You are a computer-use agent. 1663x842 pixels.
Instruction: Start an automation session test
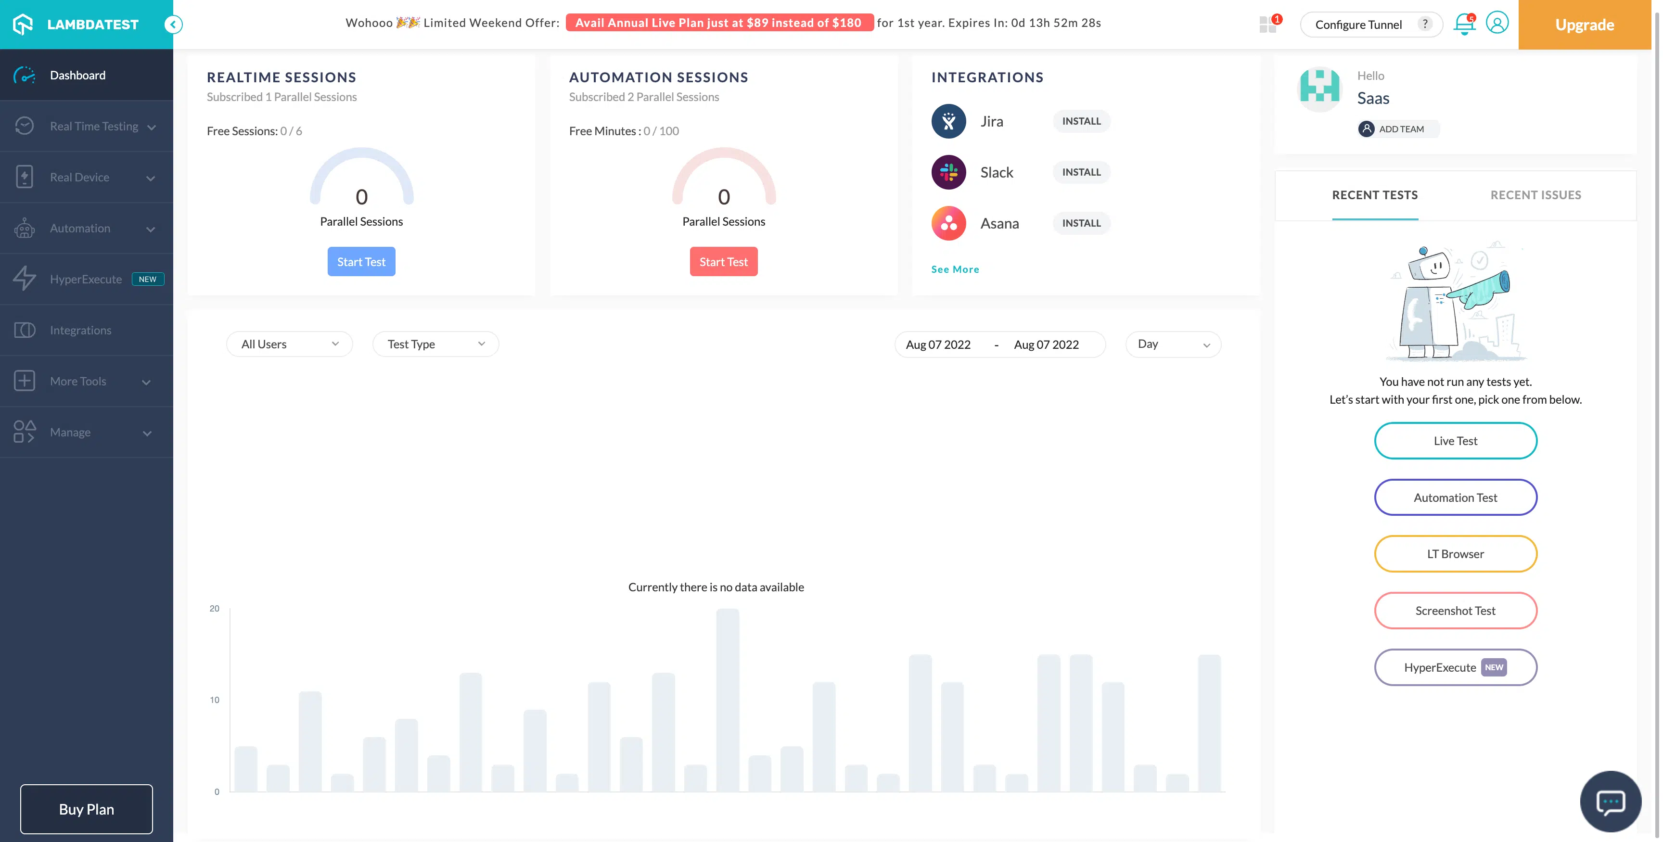724,262
